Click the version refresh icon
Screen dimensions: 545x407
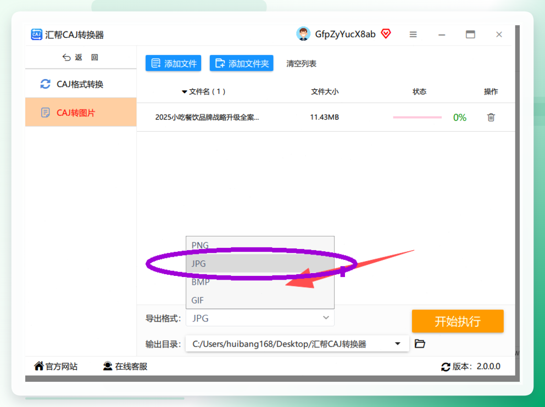click(446, 367)
